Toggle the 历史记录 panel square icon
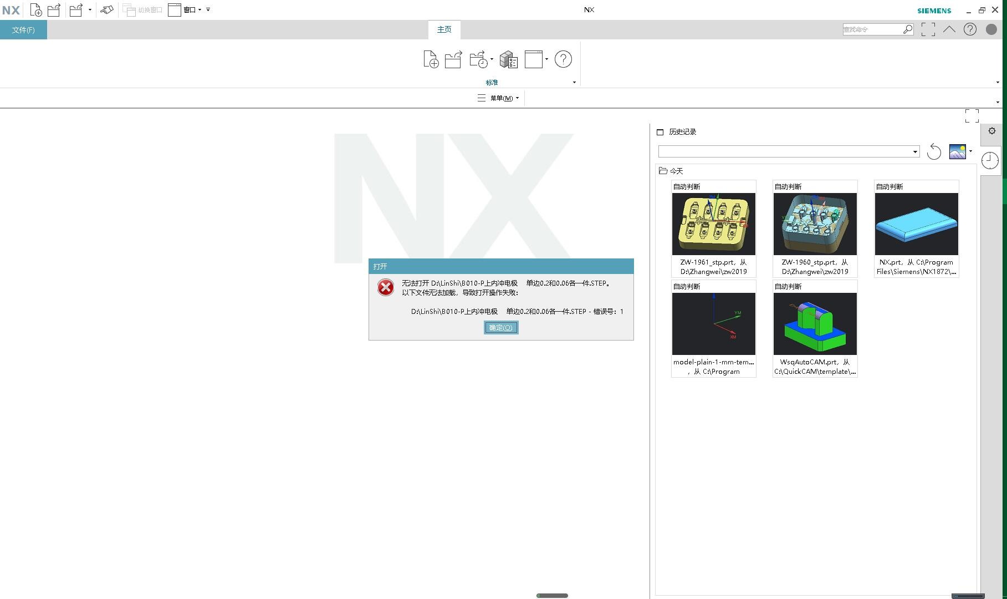Screen dimensions: 1007x599 660,132
